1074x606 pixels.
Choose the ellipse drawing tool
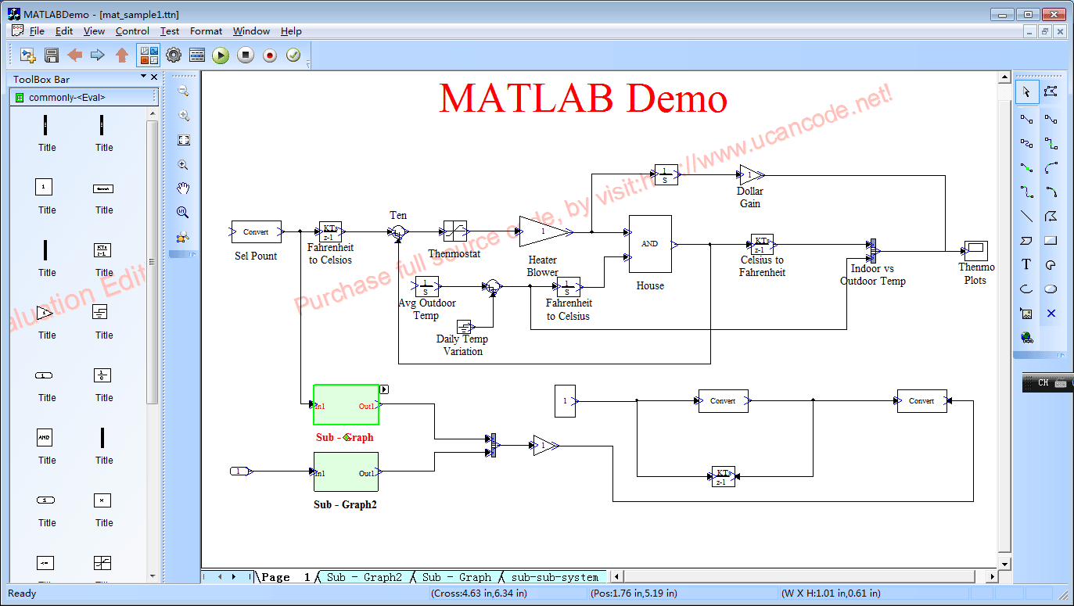coord(1051,289)
